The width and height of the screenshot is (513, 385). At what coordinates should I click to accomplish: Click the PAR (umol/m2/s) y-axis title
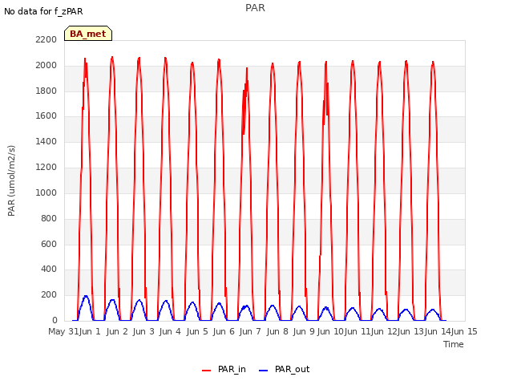point(11,180)
